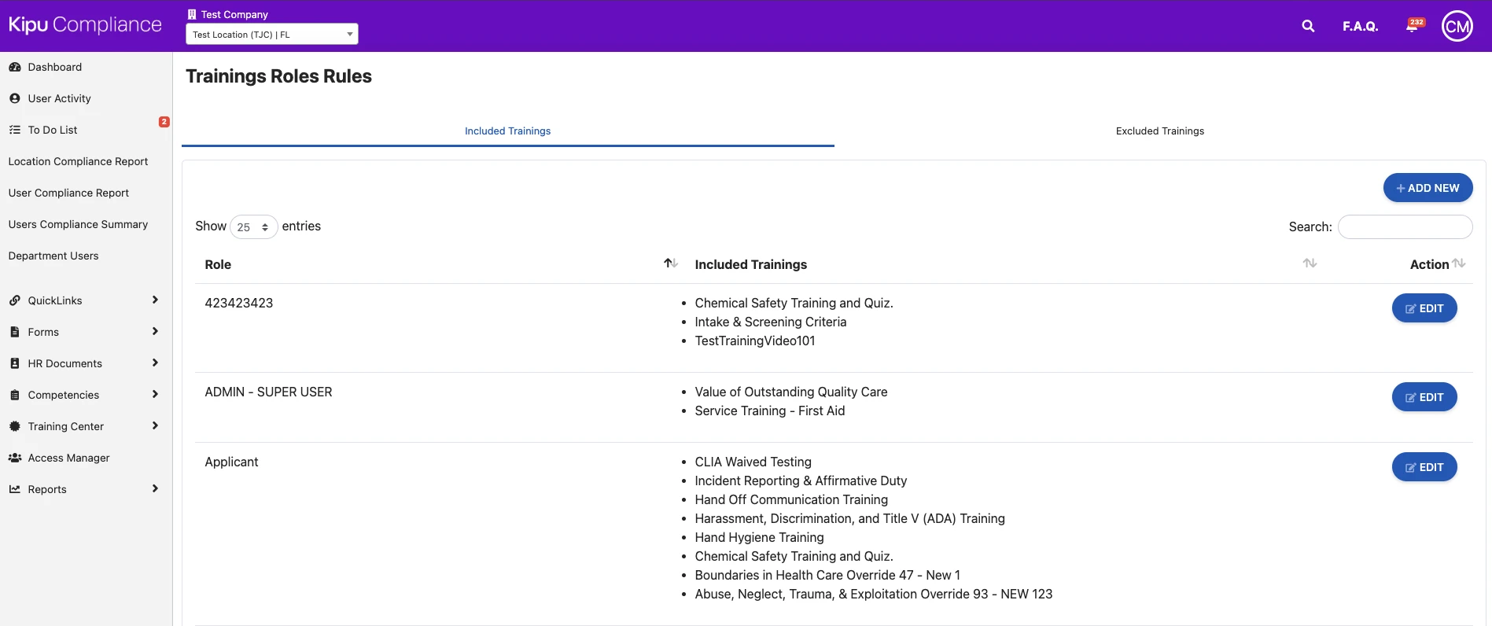Click the To Do List icon
1492x626 pixels.
tap(14, 130)
